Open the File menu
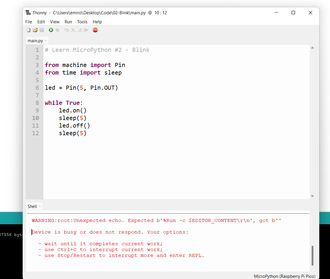This screenshot has width=330, height=279. [29, 22]
